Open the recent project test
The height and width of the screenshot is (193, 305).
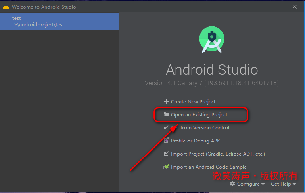pos(59,21)
